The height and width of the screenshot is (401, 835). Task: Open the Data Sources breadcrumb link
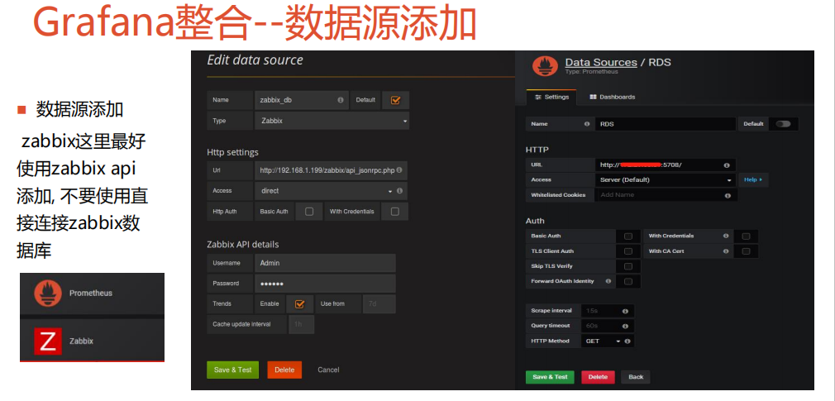(x=601, y=62)
